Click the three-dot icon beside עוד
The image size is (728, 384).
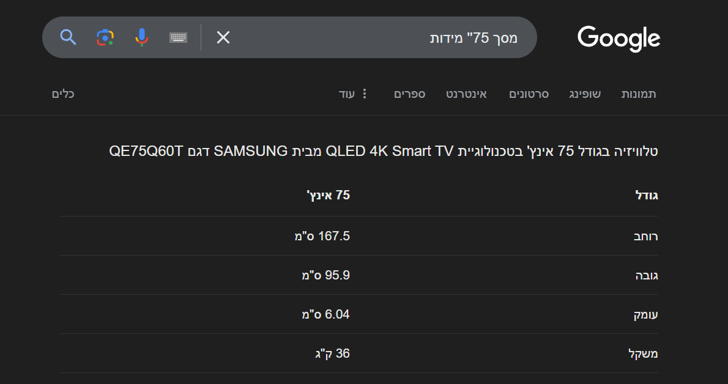click(x=365, y=94)
